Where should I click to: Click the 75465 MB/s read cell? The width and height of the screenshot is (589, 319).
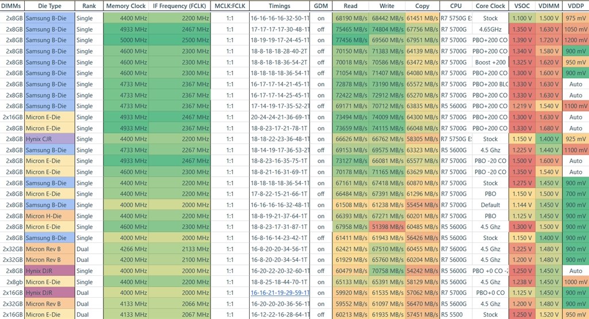point(350,29)
